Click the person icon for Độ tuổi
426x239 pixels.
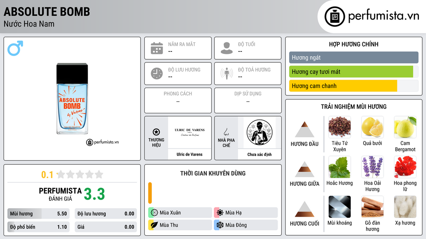227,48
